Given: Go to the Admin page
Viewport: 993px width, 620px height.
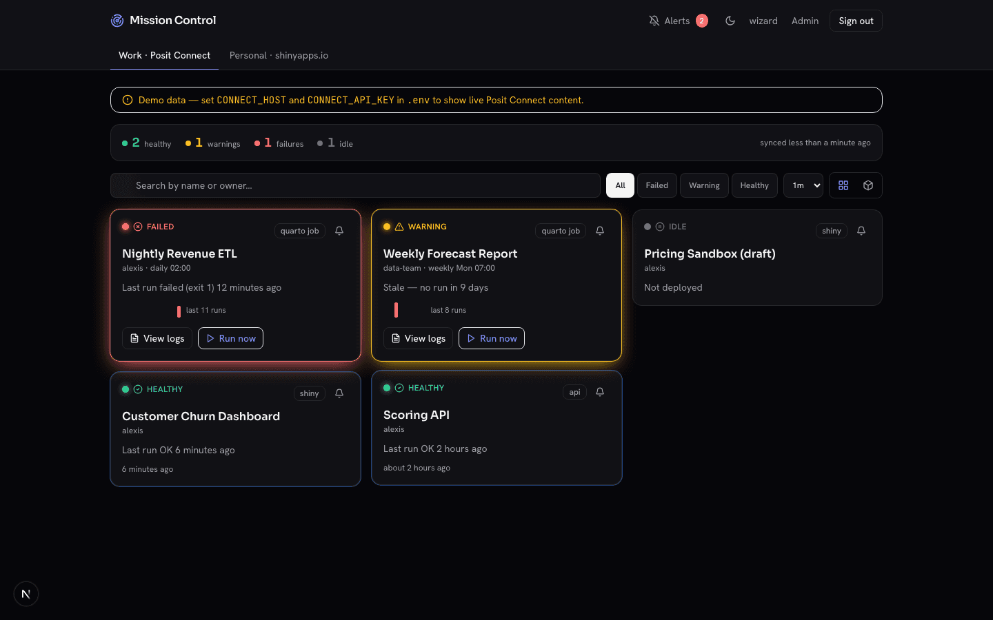Looking at the screenshot, I should pos(805,21).
